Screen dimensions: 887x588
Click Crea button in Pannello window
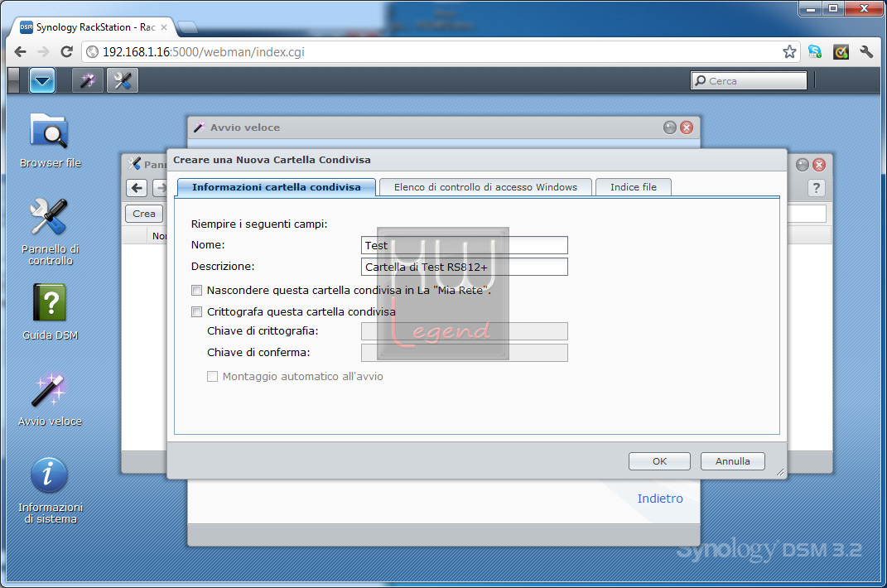[x=143, y=214]
